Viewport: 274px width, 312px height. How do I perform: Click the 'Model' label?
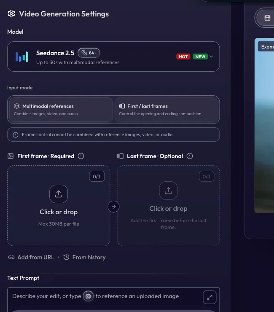(15, 32)
